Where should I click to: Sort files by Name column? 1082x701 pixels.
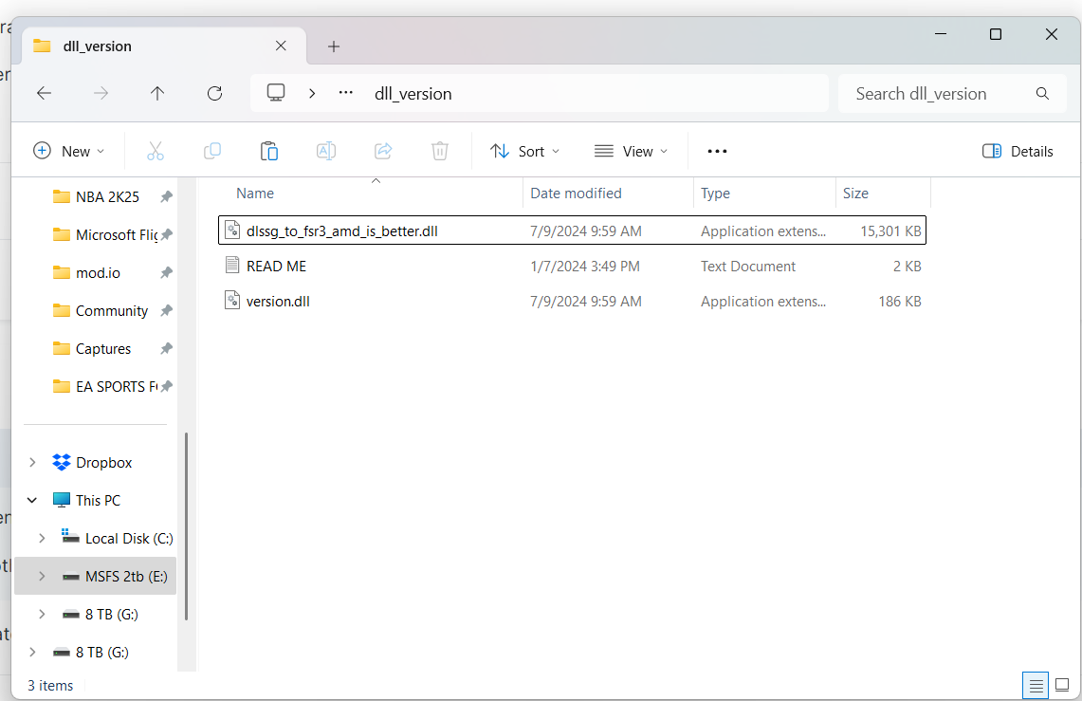tap(255, 194)
